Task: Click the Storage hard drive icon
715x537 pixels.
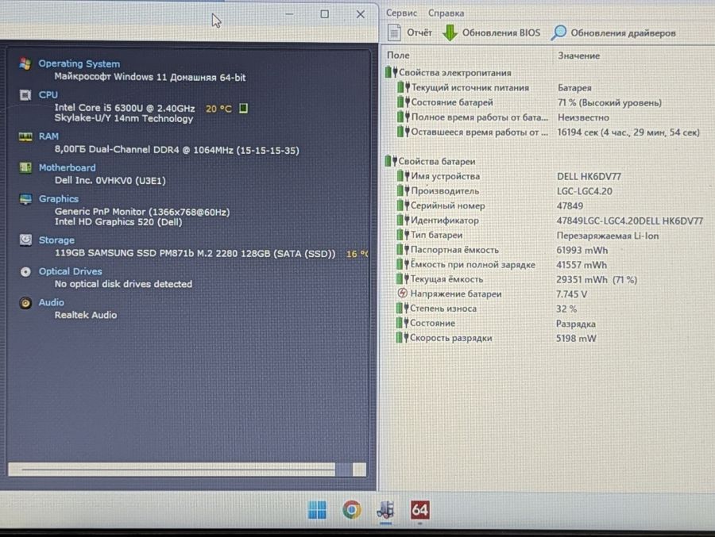Action: coord(25,240)
